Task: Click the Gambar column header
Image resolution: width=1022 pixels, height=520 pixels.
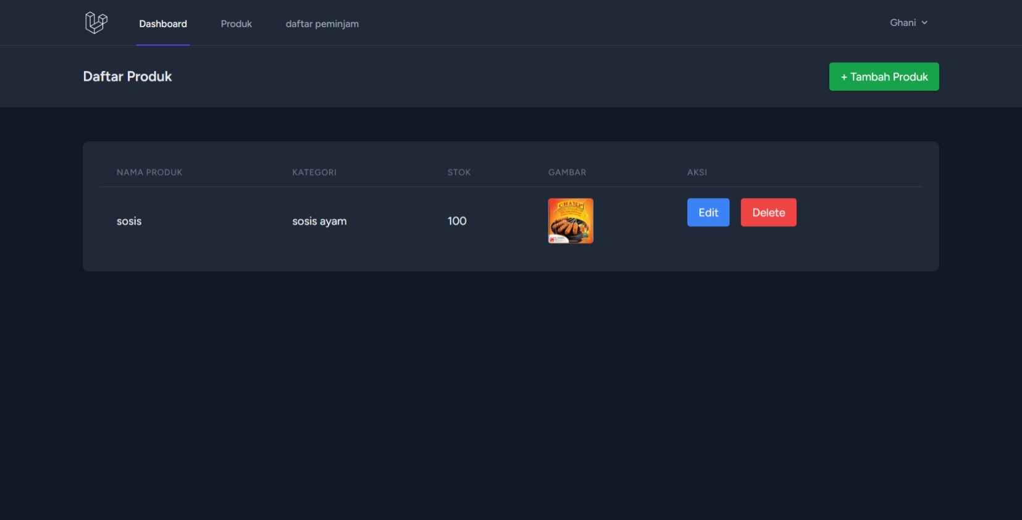Action: [x=567, y=172]
